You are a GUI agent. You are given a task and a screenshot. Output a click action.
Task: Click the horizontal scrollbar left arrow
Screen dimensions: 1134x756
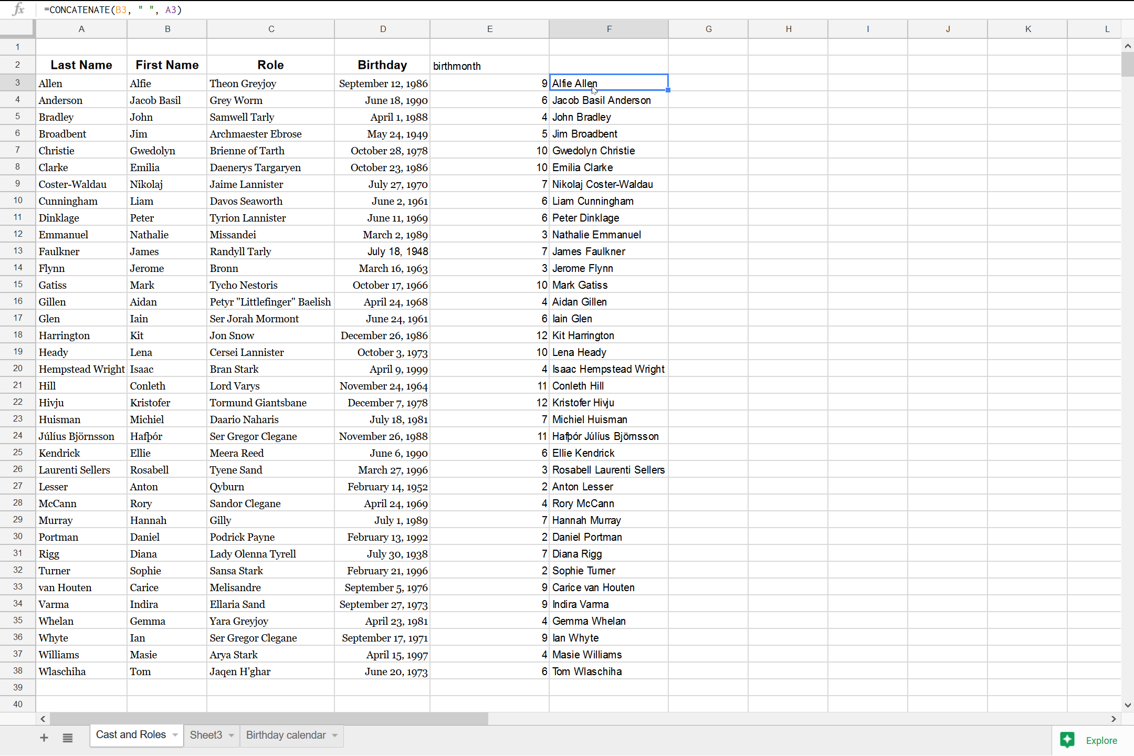click(43, 719)
